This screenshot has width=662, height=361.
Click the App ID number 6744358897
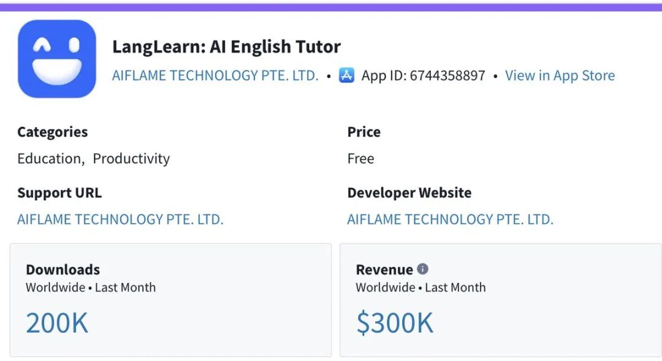448,75
